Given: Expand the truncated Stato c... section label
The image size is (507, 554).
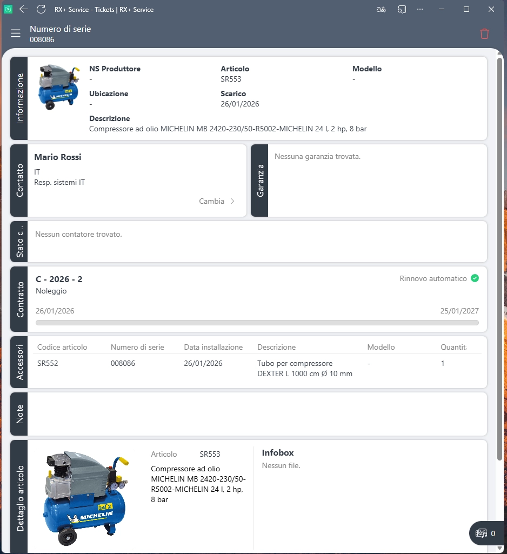Looking at the screenshot, I should (19, 242).
